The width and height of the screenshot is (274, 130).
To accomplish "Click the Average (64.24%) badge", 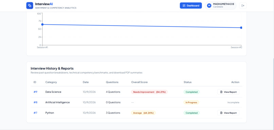I will pos(143,113).
